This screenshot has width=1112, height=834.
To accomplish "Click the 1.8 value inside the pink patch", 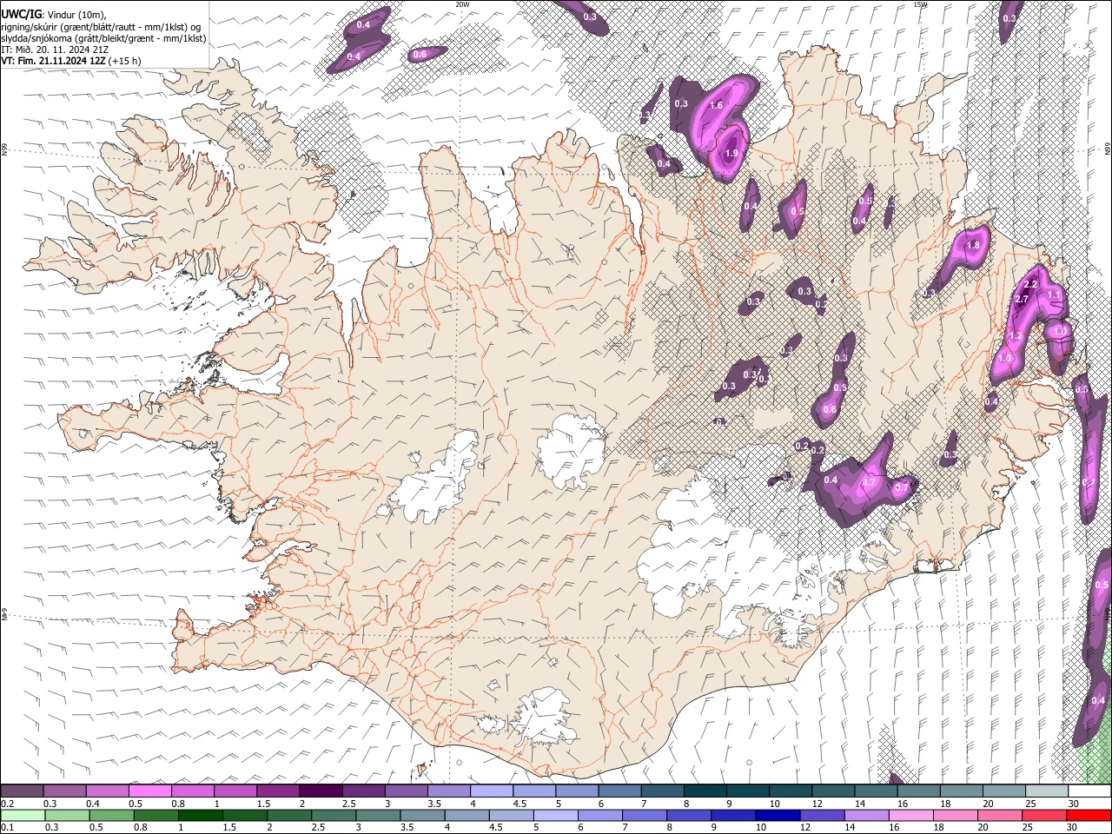I will coord(973,246).
